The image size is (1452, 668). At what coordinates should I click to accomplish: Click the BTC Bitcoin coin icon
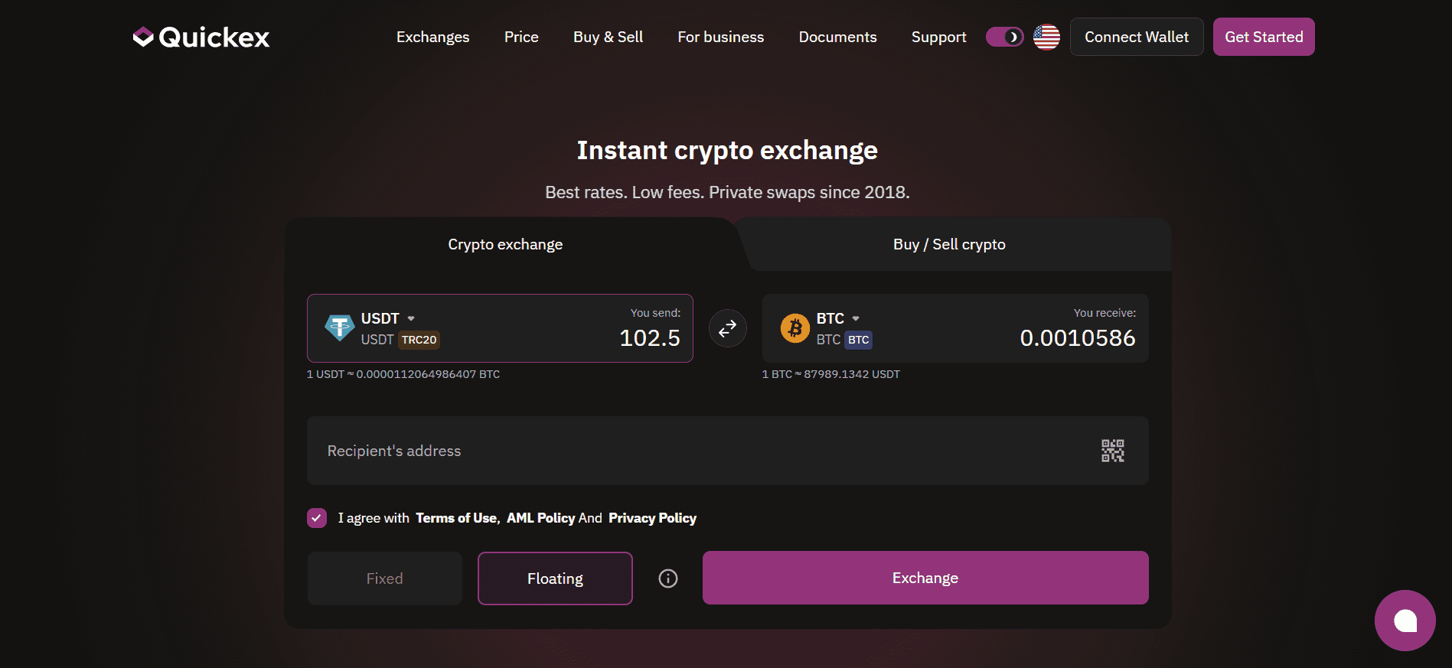(795, 327)
